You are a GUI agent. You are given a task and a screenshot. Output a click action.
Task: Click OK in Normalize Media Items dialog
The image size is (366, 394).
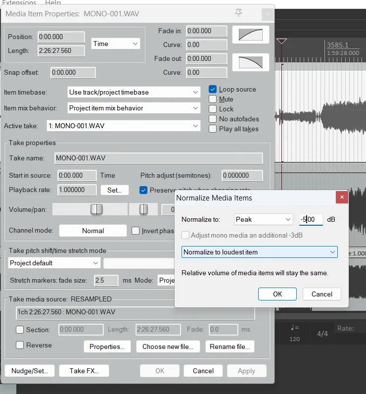277,294
